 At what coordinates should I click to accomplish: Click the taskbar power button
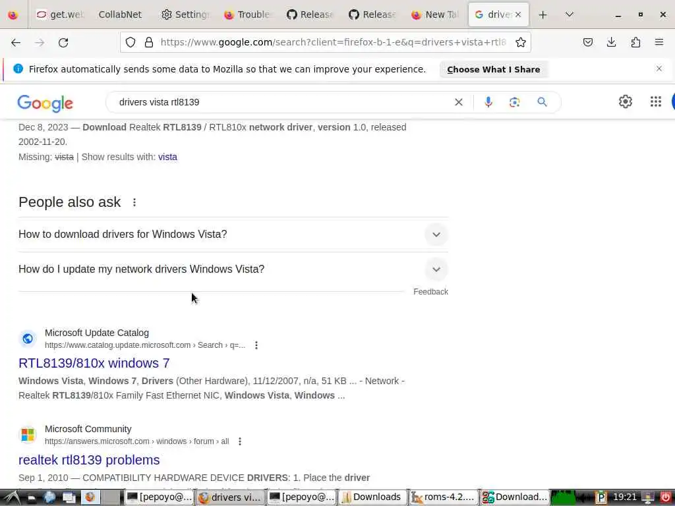pyautogui.click(x=666, y=497)
